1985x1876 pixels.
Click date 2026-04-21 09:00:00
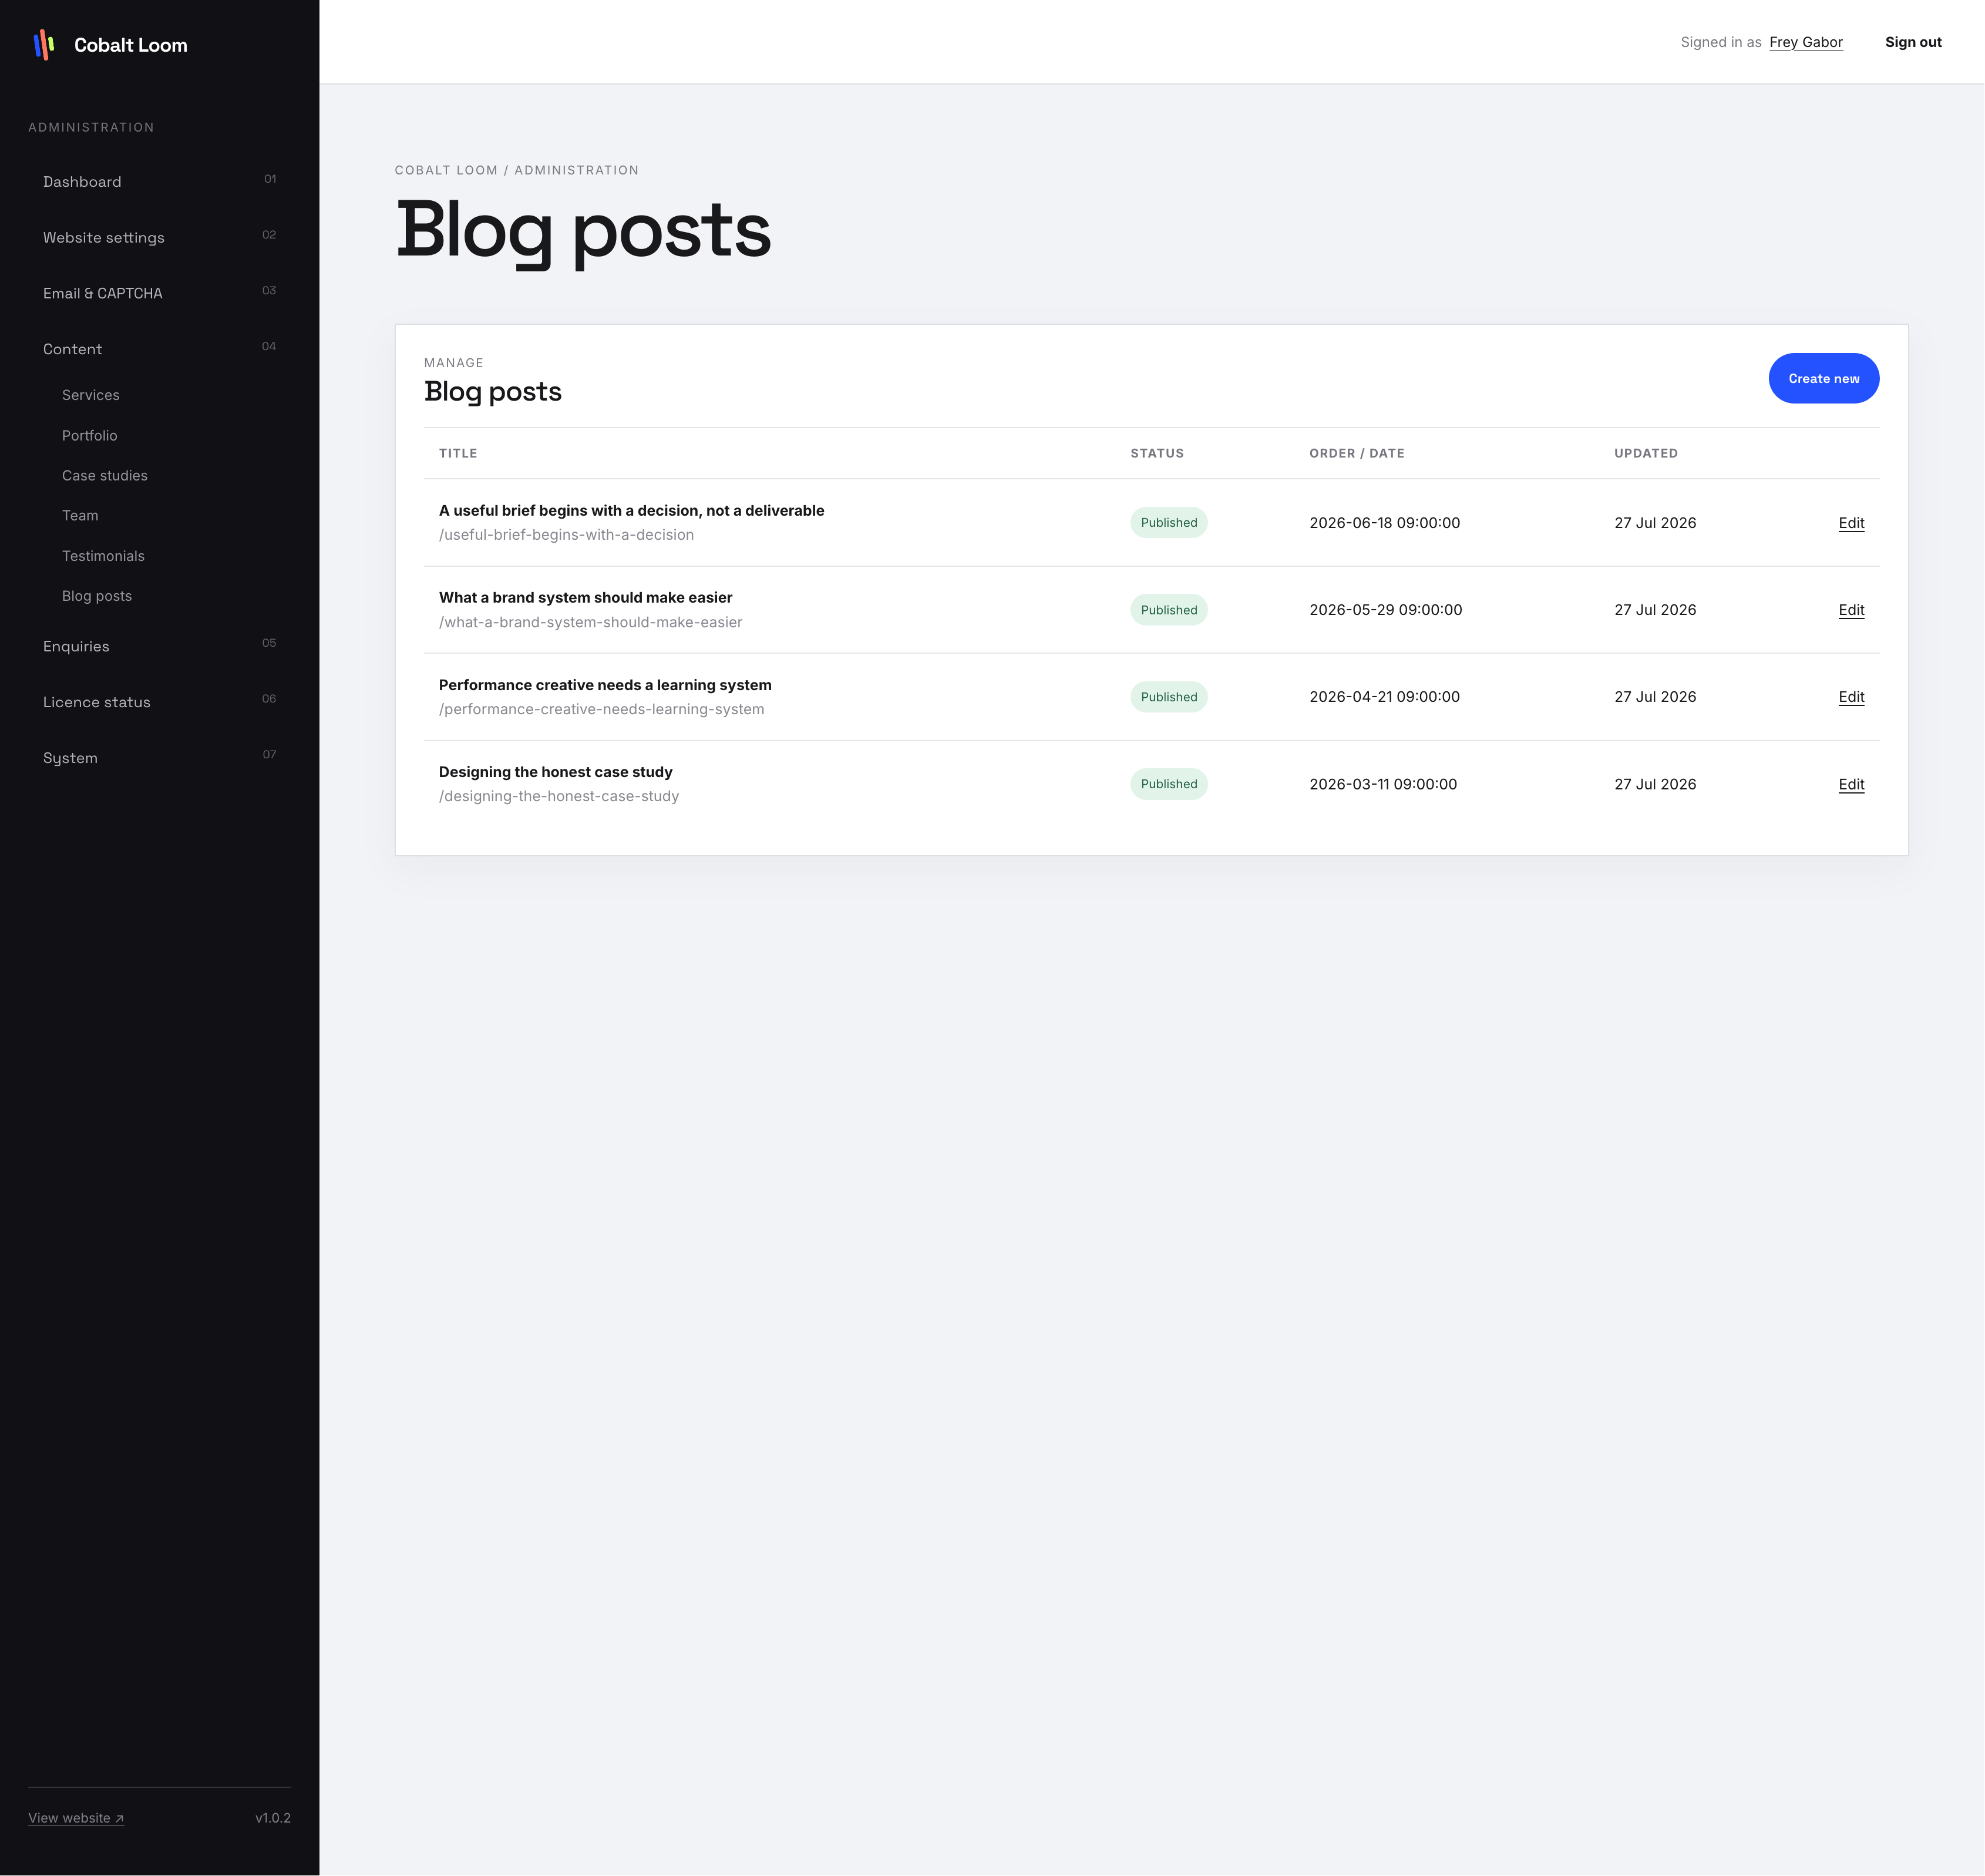point(1384,697)
